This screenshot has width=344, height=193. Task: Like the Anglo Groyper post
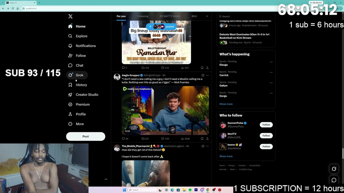165,139
